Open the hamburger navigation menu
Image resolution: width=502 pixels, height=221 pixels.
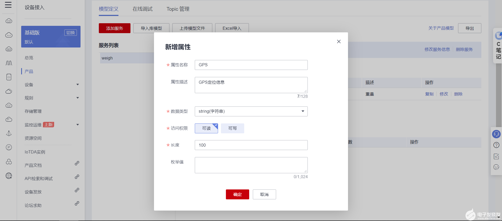click(x=8, y=5)
